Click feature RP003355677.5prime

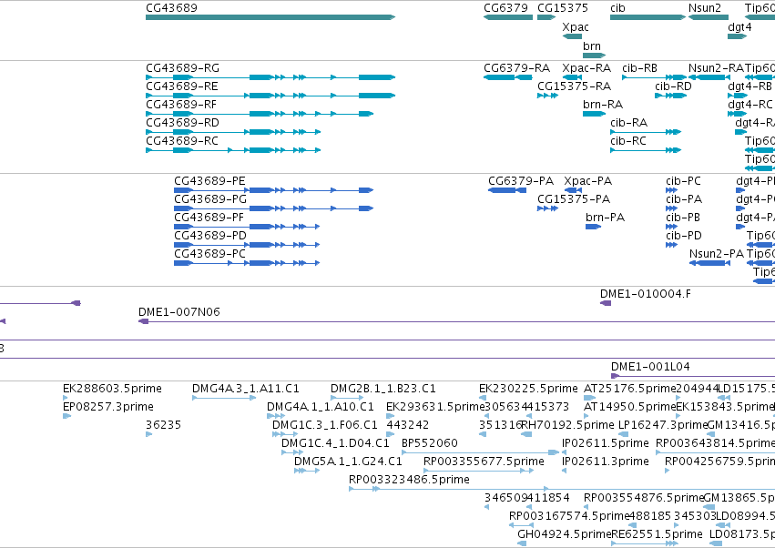(x=478, y=471)
